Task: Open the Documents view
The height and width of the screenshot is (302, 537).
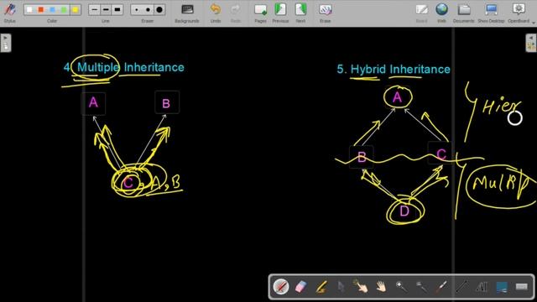Action: [464, 13]
